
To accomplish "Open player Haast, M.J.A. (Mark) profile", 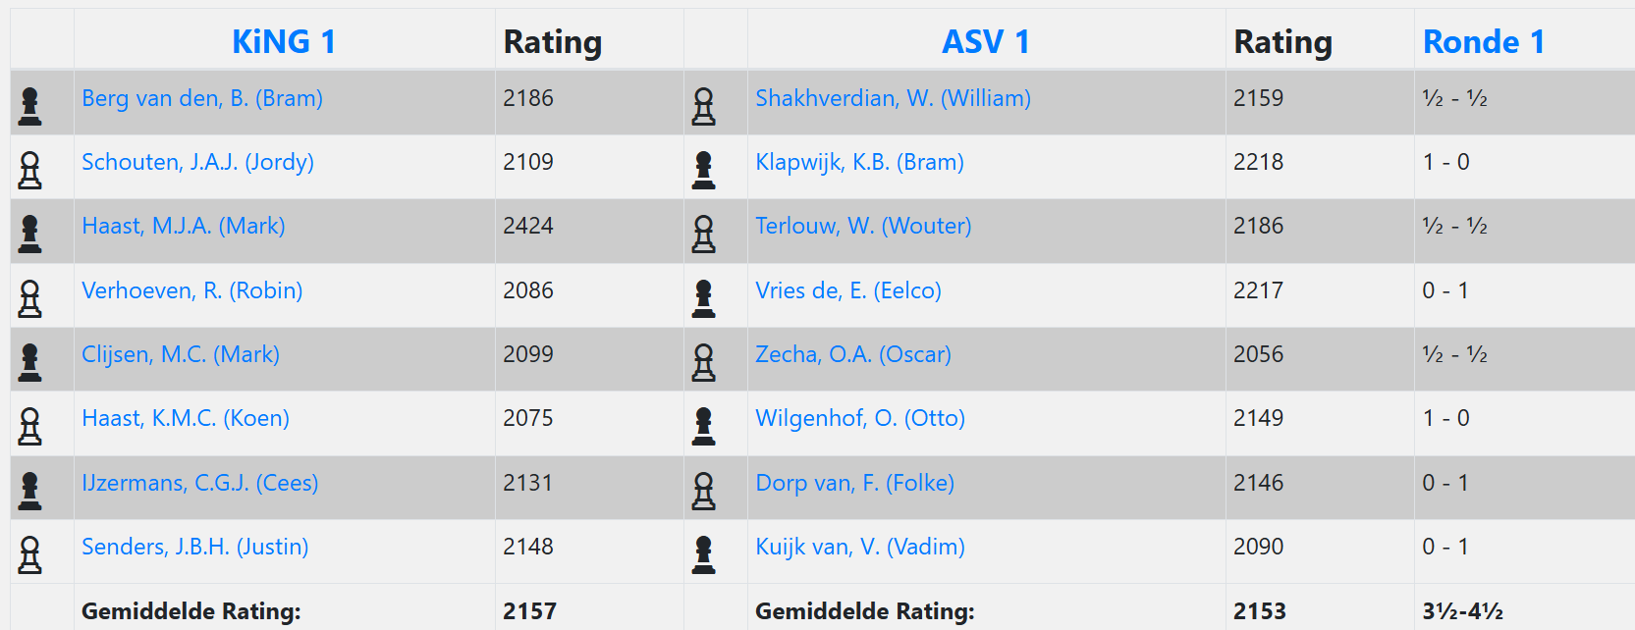I will [x=184, y=226].
